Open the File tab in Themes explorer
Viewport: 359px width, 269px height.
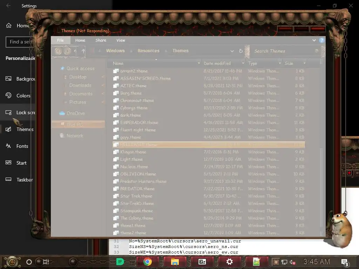coord(60,40)
